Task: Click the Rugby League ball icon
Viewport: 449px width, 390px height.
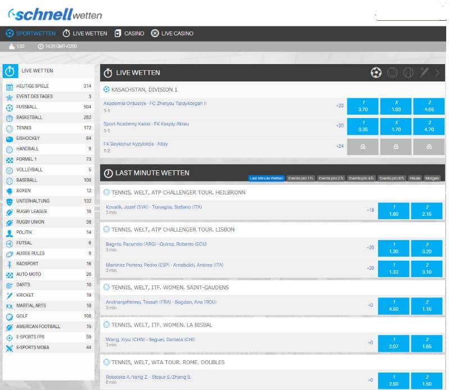Action: 10,212
